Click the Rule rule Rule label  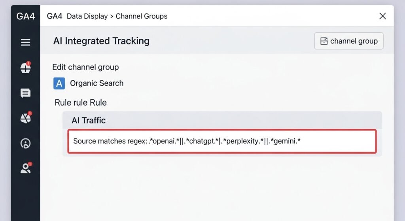[81, 102]
